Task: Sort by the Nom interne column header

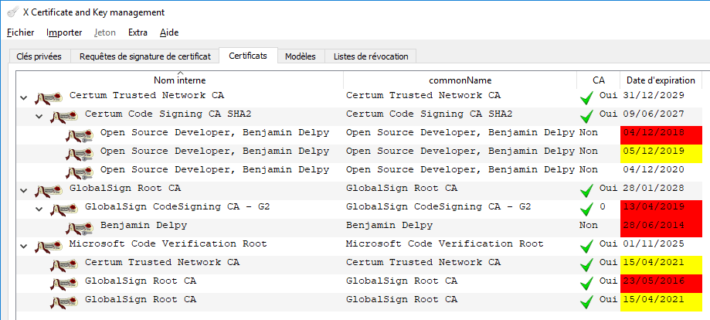Action: point(180,80)
